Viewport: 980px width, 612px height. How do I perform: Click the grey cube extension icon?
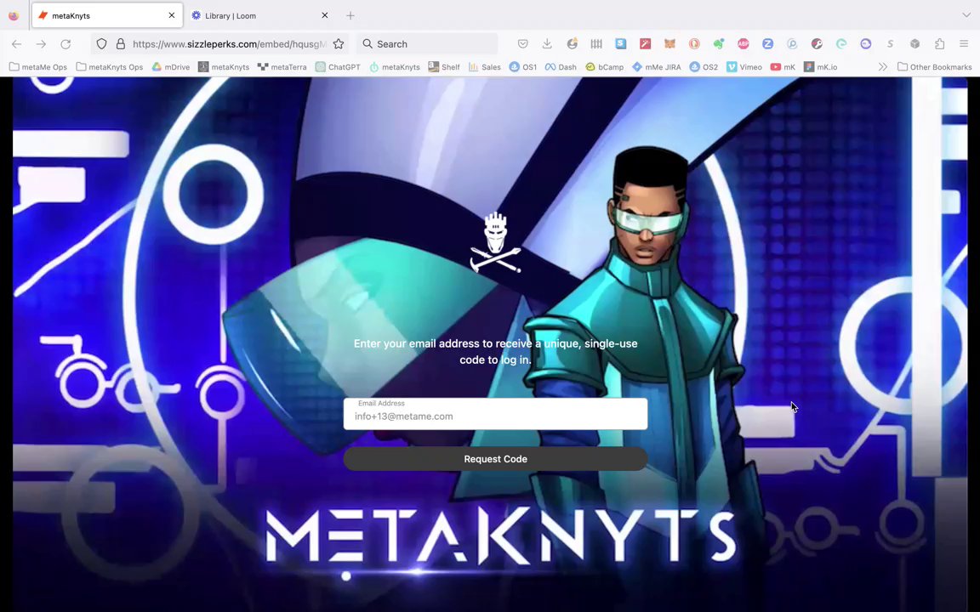pyautogui.click(x=915, y=43)
